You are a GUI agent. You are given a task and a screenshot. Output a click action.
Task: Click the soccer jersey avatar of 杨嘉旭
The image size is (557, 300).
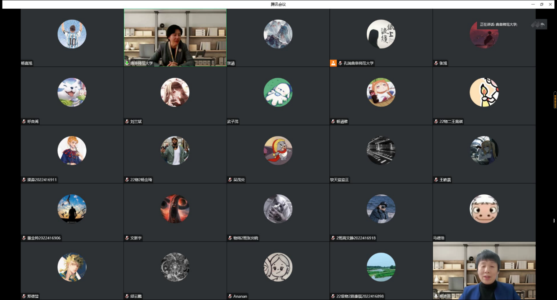pos(72,34)
